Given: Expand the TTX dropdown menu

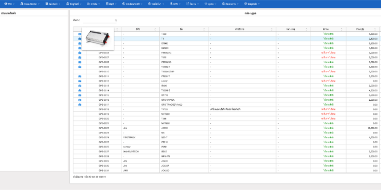Looking at the screenshot, I should (x=10, y=3).
